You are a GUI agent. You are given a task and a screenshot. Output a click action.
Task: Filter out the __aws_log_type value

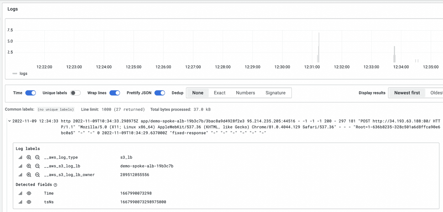38,157
